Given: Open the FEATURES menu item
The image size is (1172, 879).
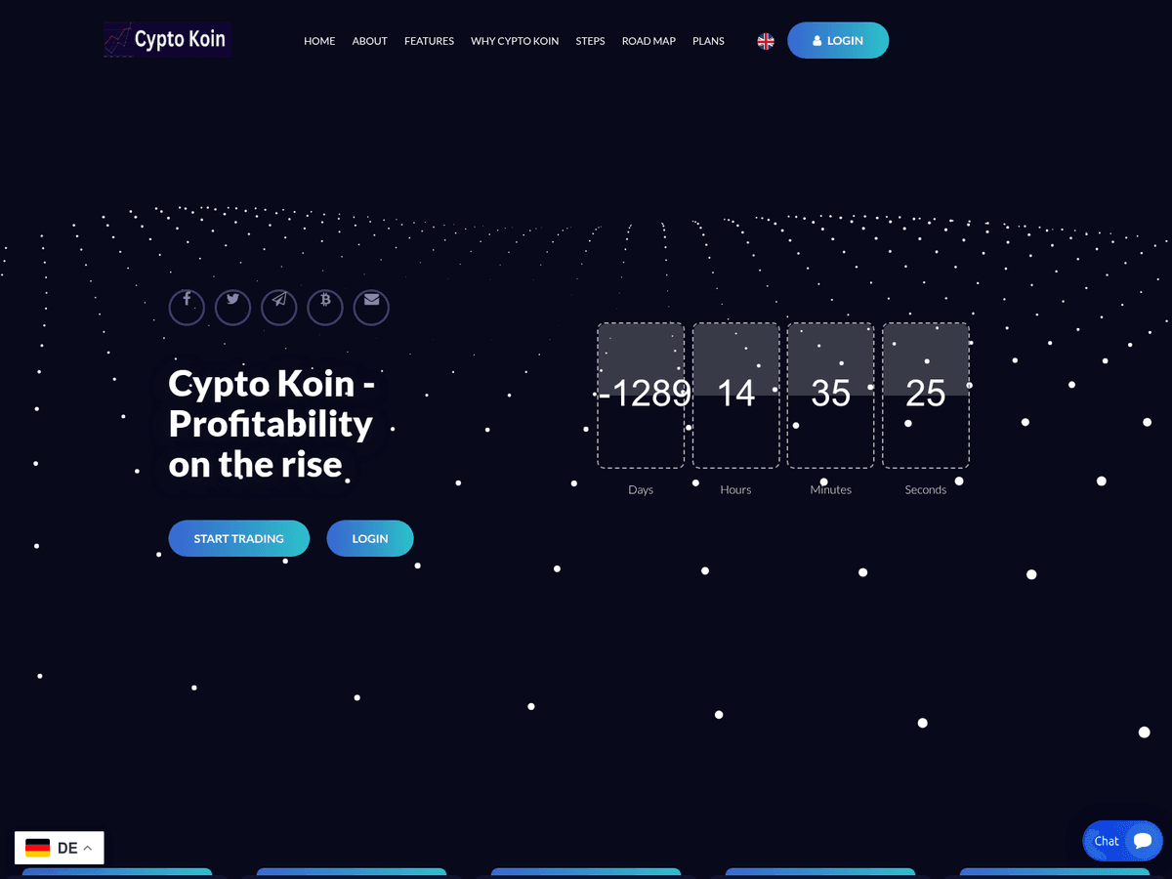Looking at the screenshot, I should (x=429, y=41).
